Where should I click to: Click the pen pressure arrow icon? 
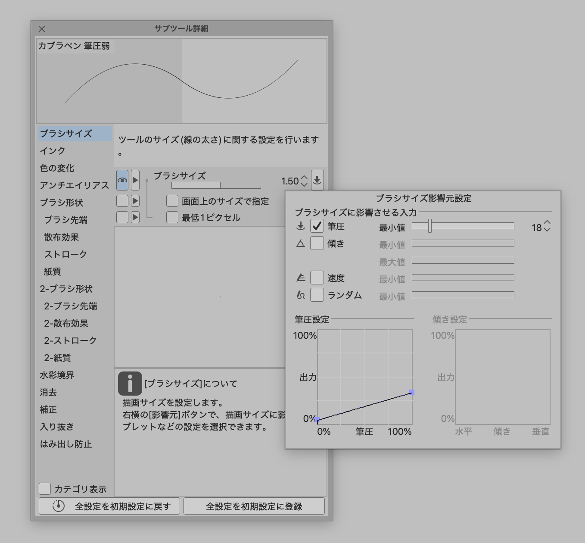(x=301, y=226)
